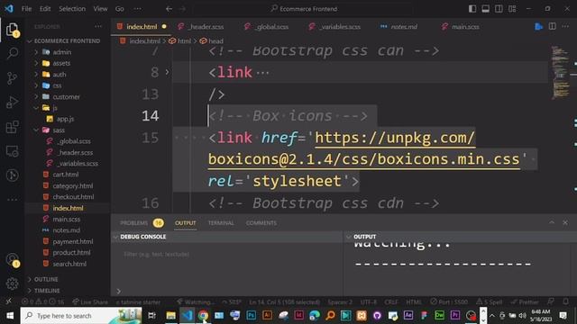This screenshot has height=324, width=577.
Task: Click Live Share in status bar
Action: pos(90,302)
